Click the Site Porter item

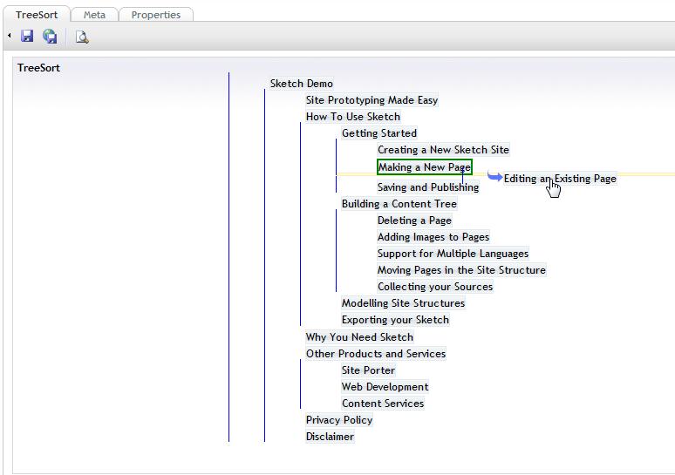click(x=368, y=370)
